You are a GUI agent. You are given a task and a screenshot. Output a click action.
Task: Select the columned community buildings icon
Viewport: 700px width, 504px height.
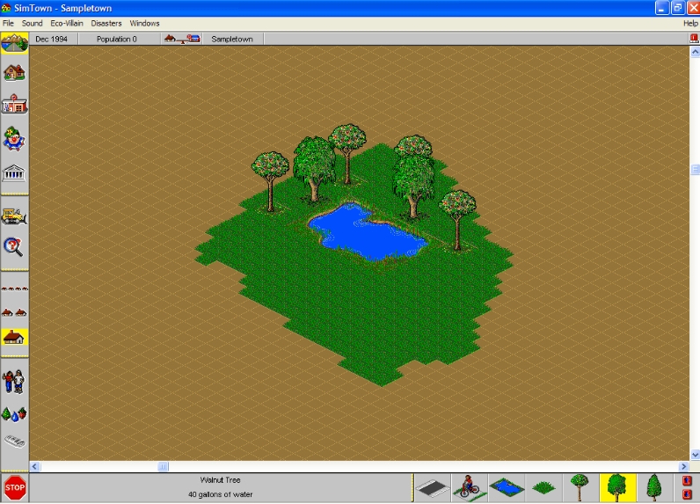tap(14, 172)
